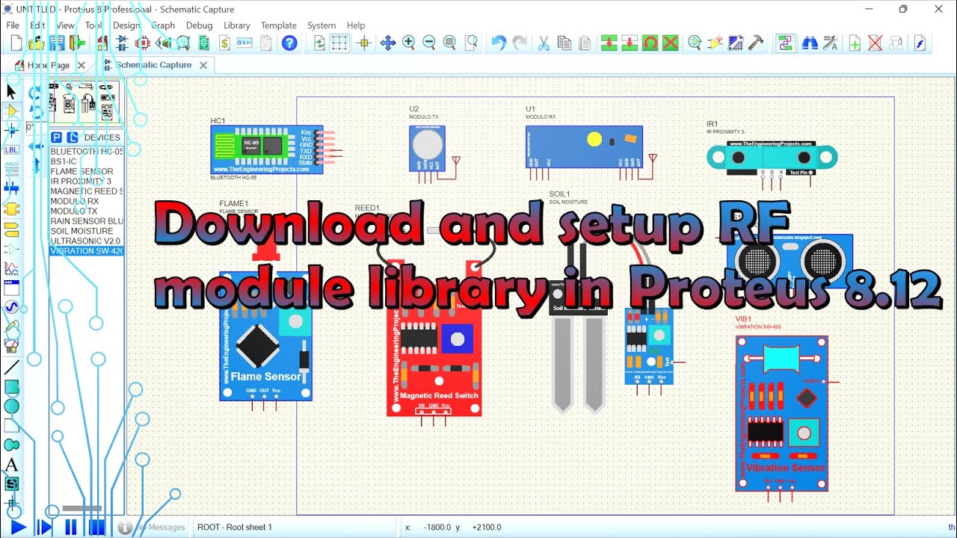The height and width of the screenshot is (538, 957).
Task: Select the Wire Label LBL tool
Action: (11, 150)
